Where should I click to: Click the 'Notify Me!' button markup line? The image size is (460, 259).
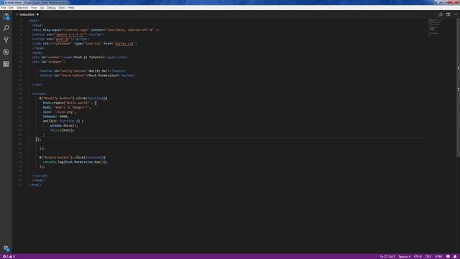(x=83, y=71)
